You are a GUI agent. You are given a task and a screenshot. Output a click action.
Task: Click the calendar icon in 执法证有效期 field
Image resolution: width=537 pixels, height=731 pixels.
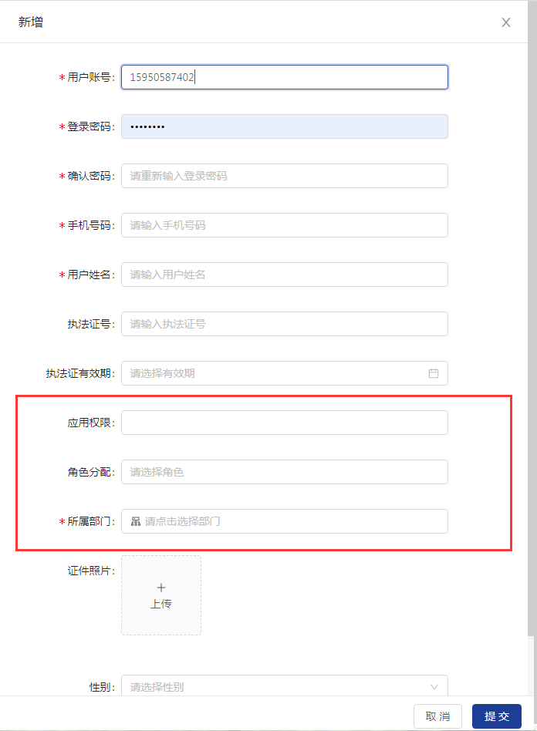[x=434, y=373]
